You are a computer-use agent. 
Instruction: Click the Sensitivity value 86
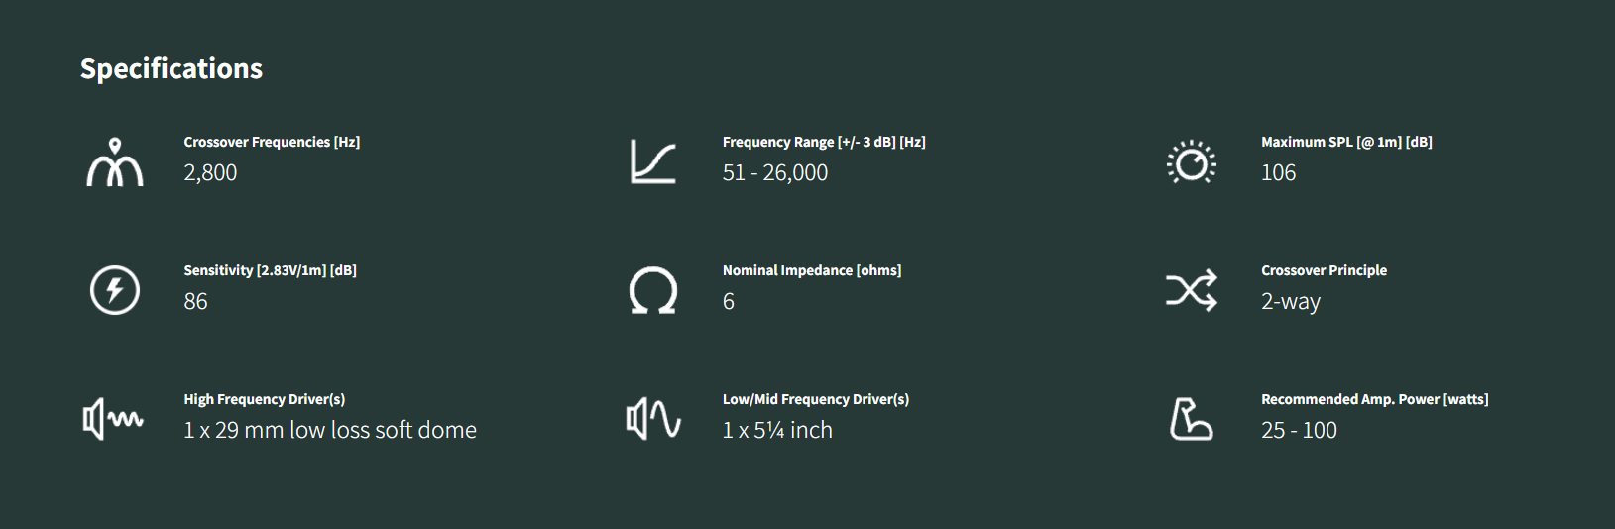pos(196,301)
